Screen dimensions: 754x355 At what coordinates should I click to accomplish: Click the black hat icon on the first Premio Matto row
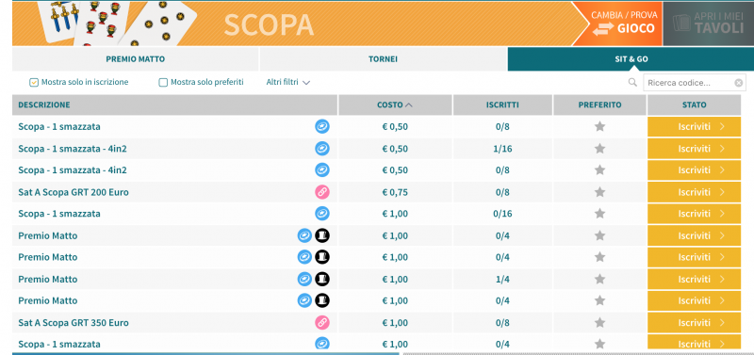[x=322, y=235]
